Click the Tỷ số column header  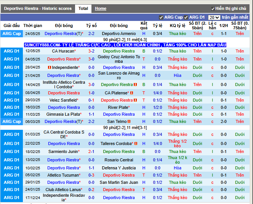91,25
